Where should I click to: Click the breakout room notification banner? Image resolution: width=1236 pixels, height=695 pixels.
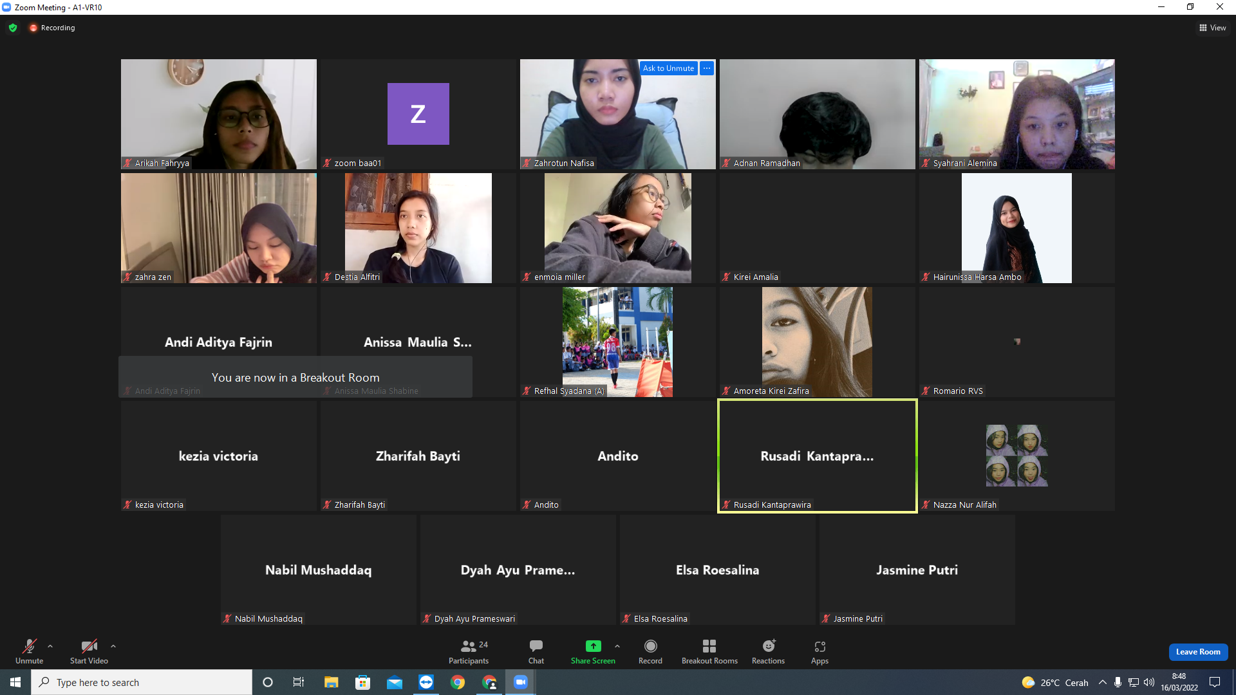tap(295, 377)
